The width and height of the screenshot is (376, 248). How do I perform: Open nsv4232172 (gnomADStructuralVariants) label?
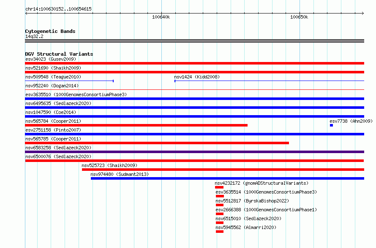262,183
